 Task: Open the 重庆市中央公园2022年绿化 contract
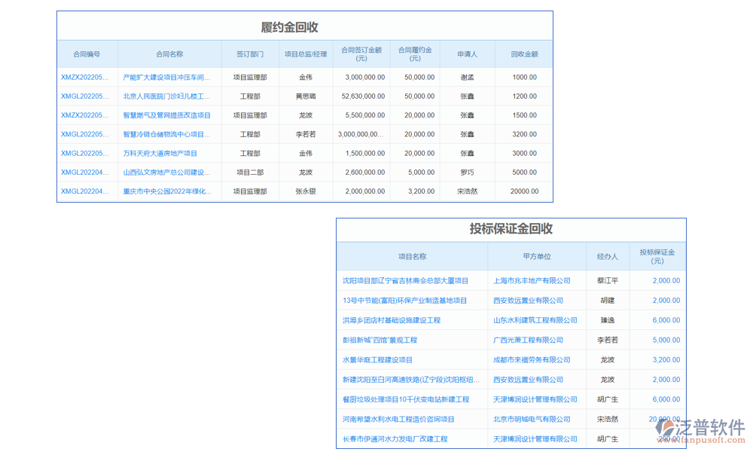[x=165, y=191]
